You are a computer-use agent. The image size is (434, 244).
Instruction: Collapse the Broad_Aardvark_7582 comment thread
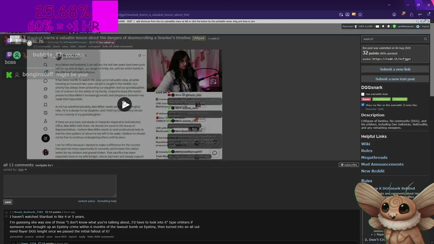pos(12,212)
